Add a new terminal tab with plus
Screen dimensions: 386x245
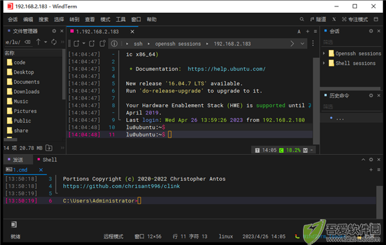pos(308,32)
